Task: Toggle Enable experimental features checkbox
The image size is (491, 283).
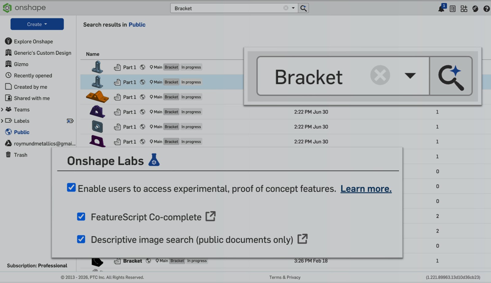Action: tap(71, 187)
